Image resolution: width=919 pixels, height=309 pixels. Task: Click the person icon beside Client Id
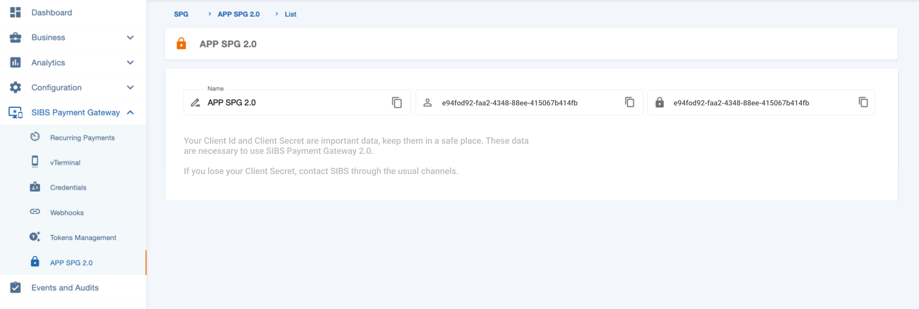(x=427, y=103)
